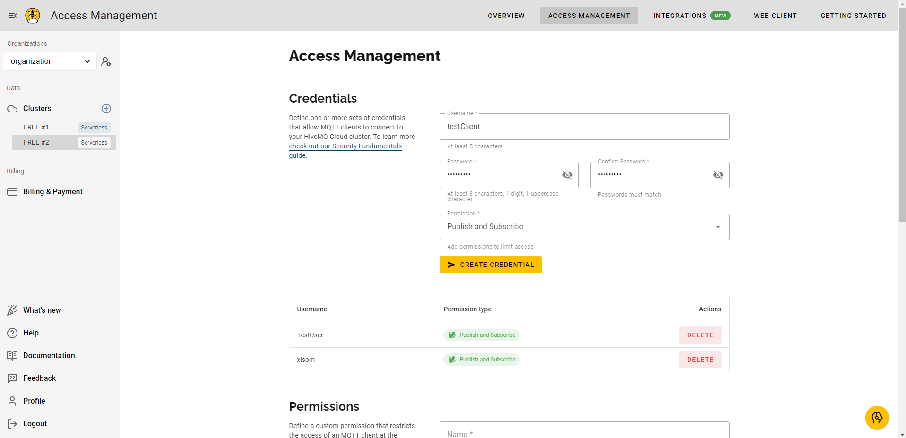Click the Actions column header

(710, 309)
